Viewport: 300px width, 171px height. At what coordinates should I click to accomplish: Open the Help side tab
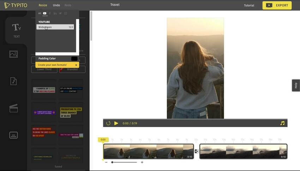tap(296, 85)
